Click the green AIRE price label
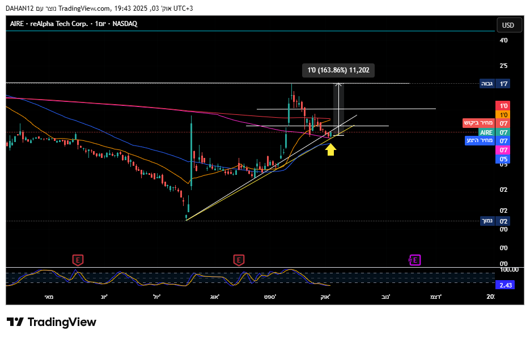Image resolution: width=530 pixels, height=339 pixels. pos(487,132)
